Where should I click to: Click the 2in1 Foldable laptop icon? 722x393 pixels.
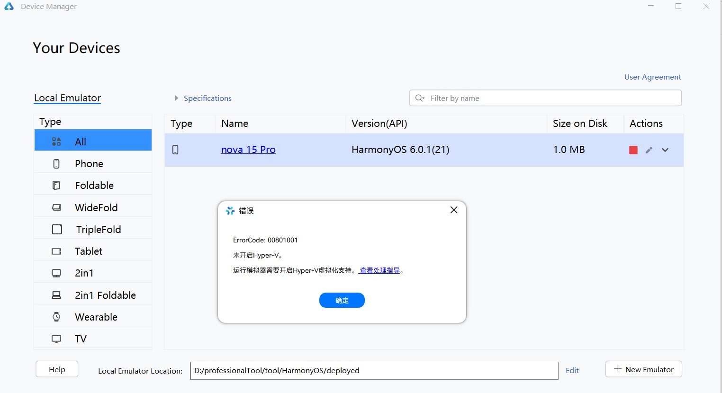pos(56,295)
